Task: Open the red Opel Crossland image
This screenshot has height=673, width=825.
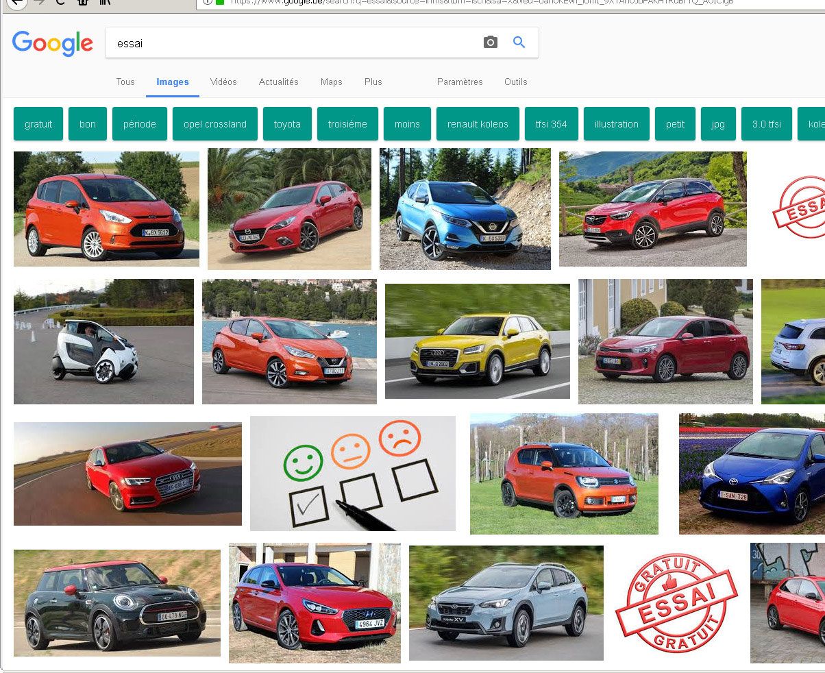Action: coord(653,209)
